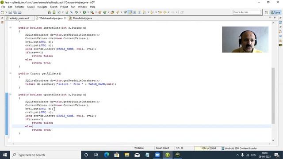Open the dropdown arrow beside New icon
Image resolution: width=283 pixels, height=159 pixels.
click(x=6, y=12)
